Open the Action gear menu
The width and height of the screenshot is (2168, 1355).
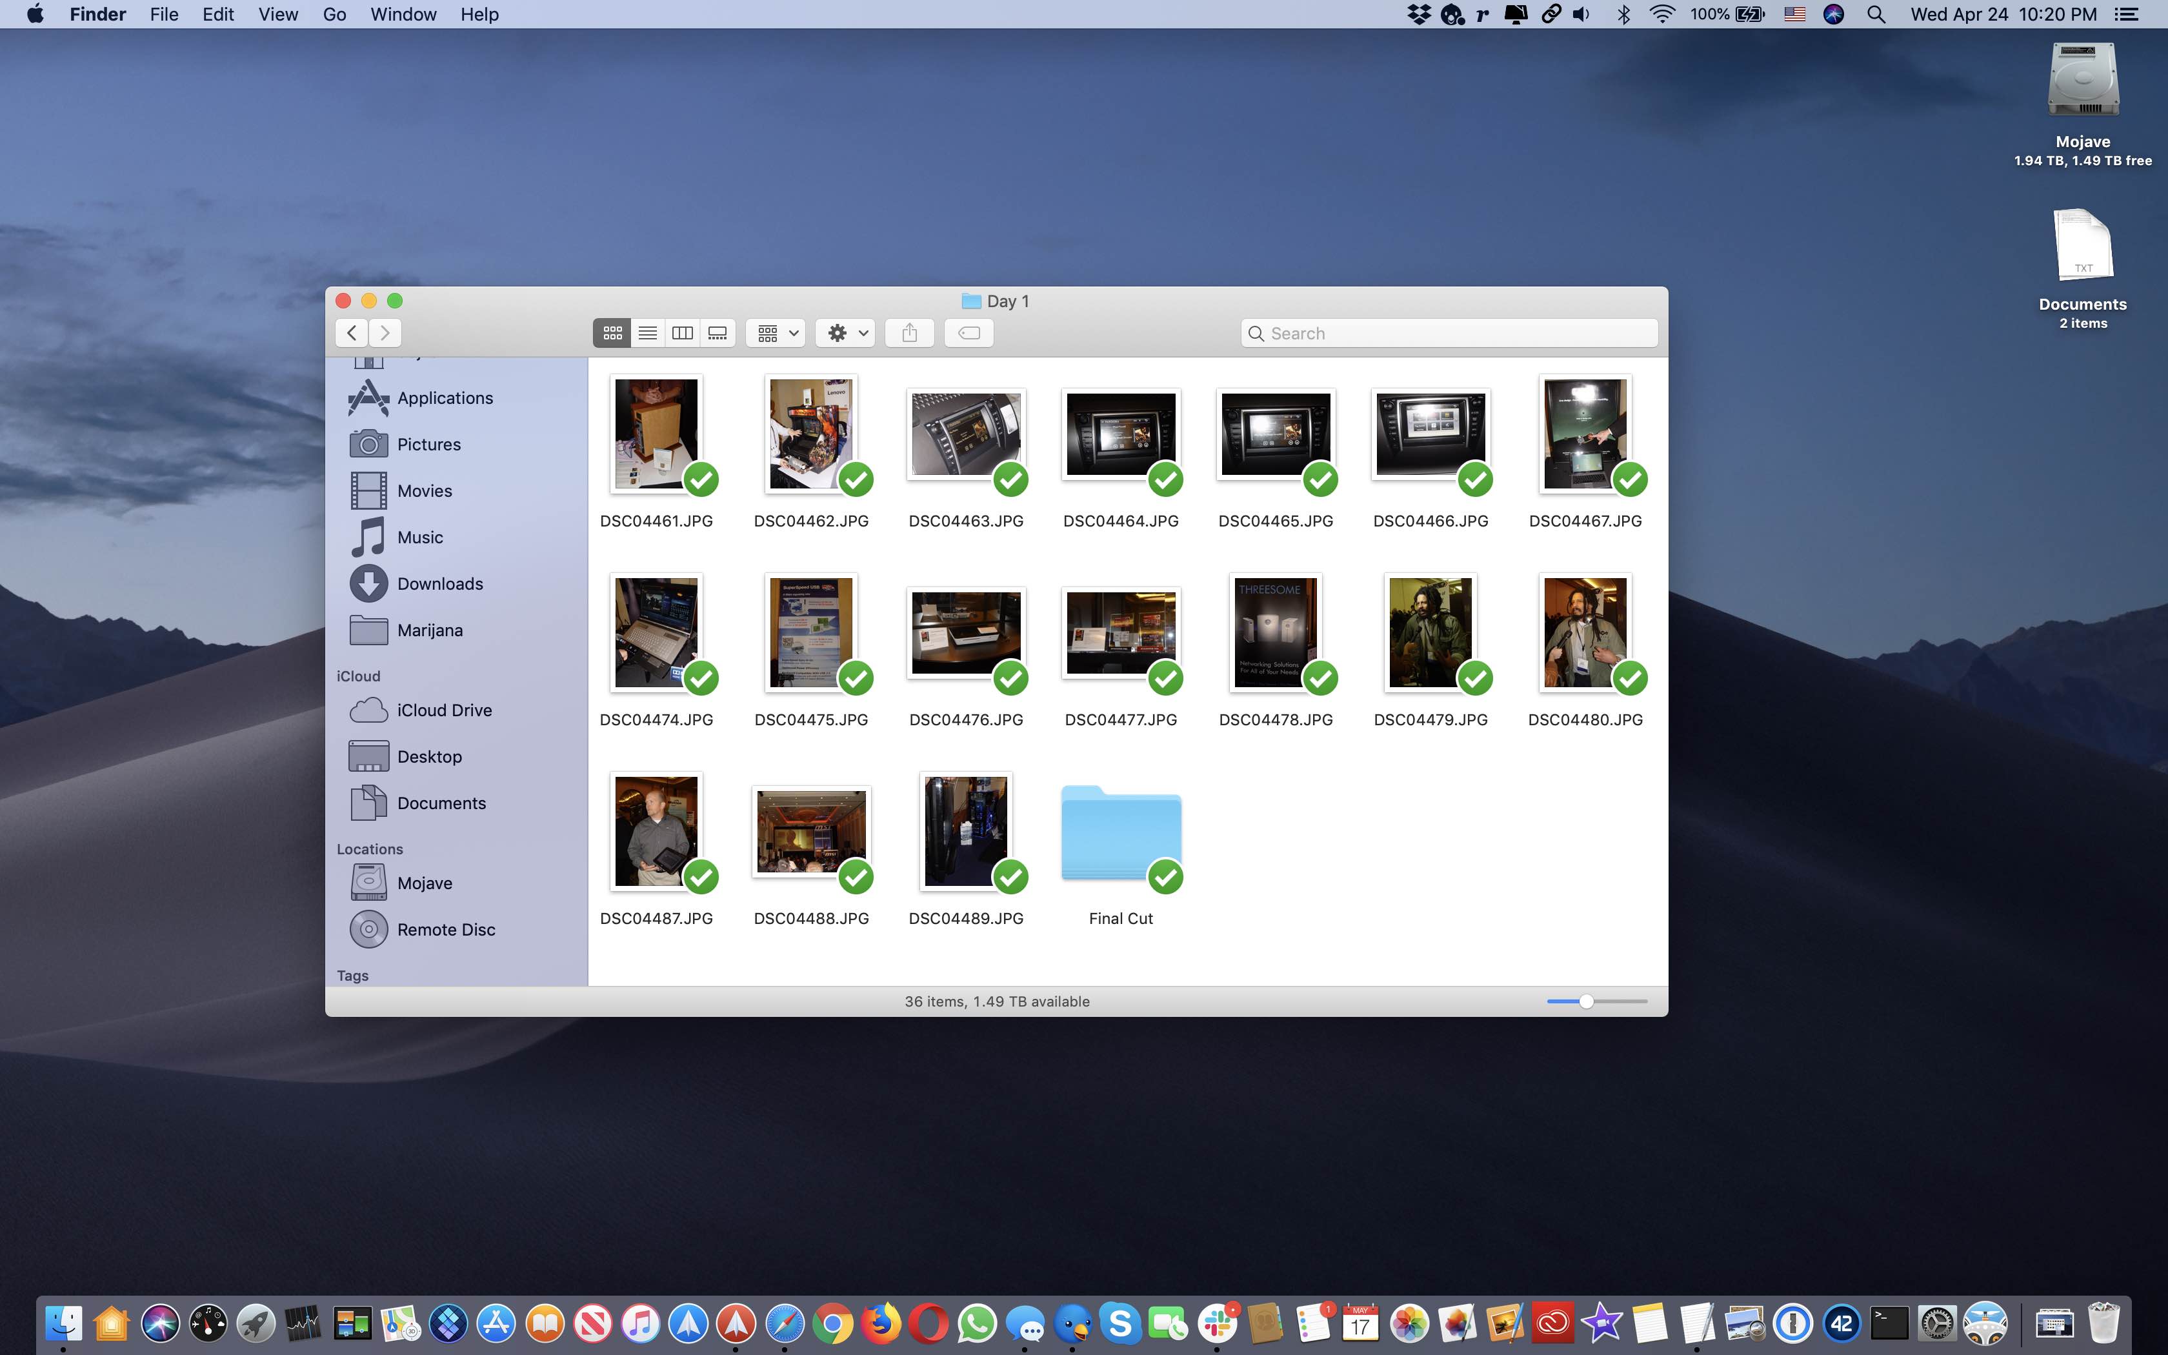click(846, 334)
